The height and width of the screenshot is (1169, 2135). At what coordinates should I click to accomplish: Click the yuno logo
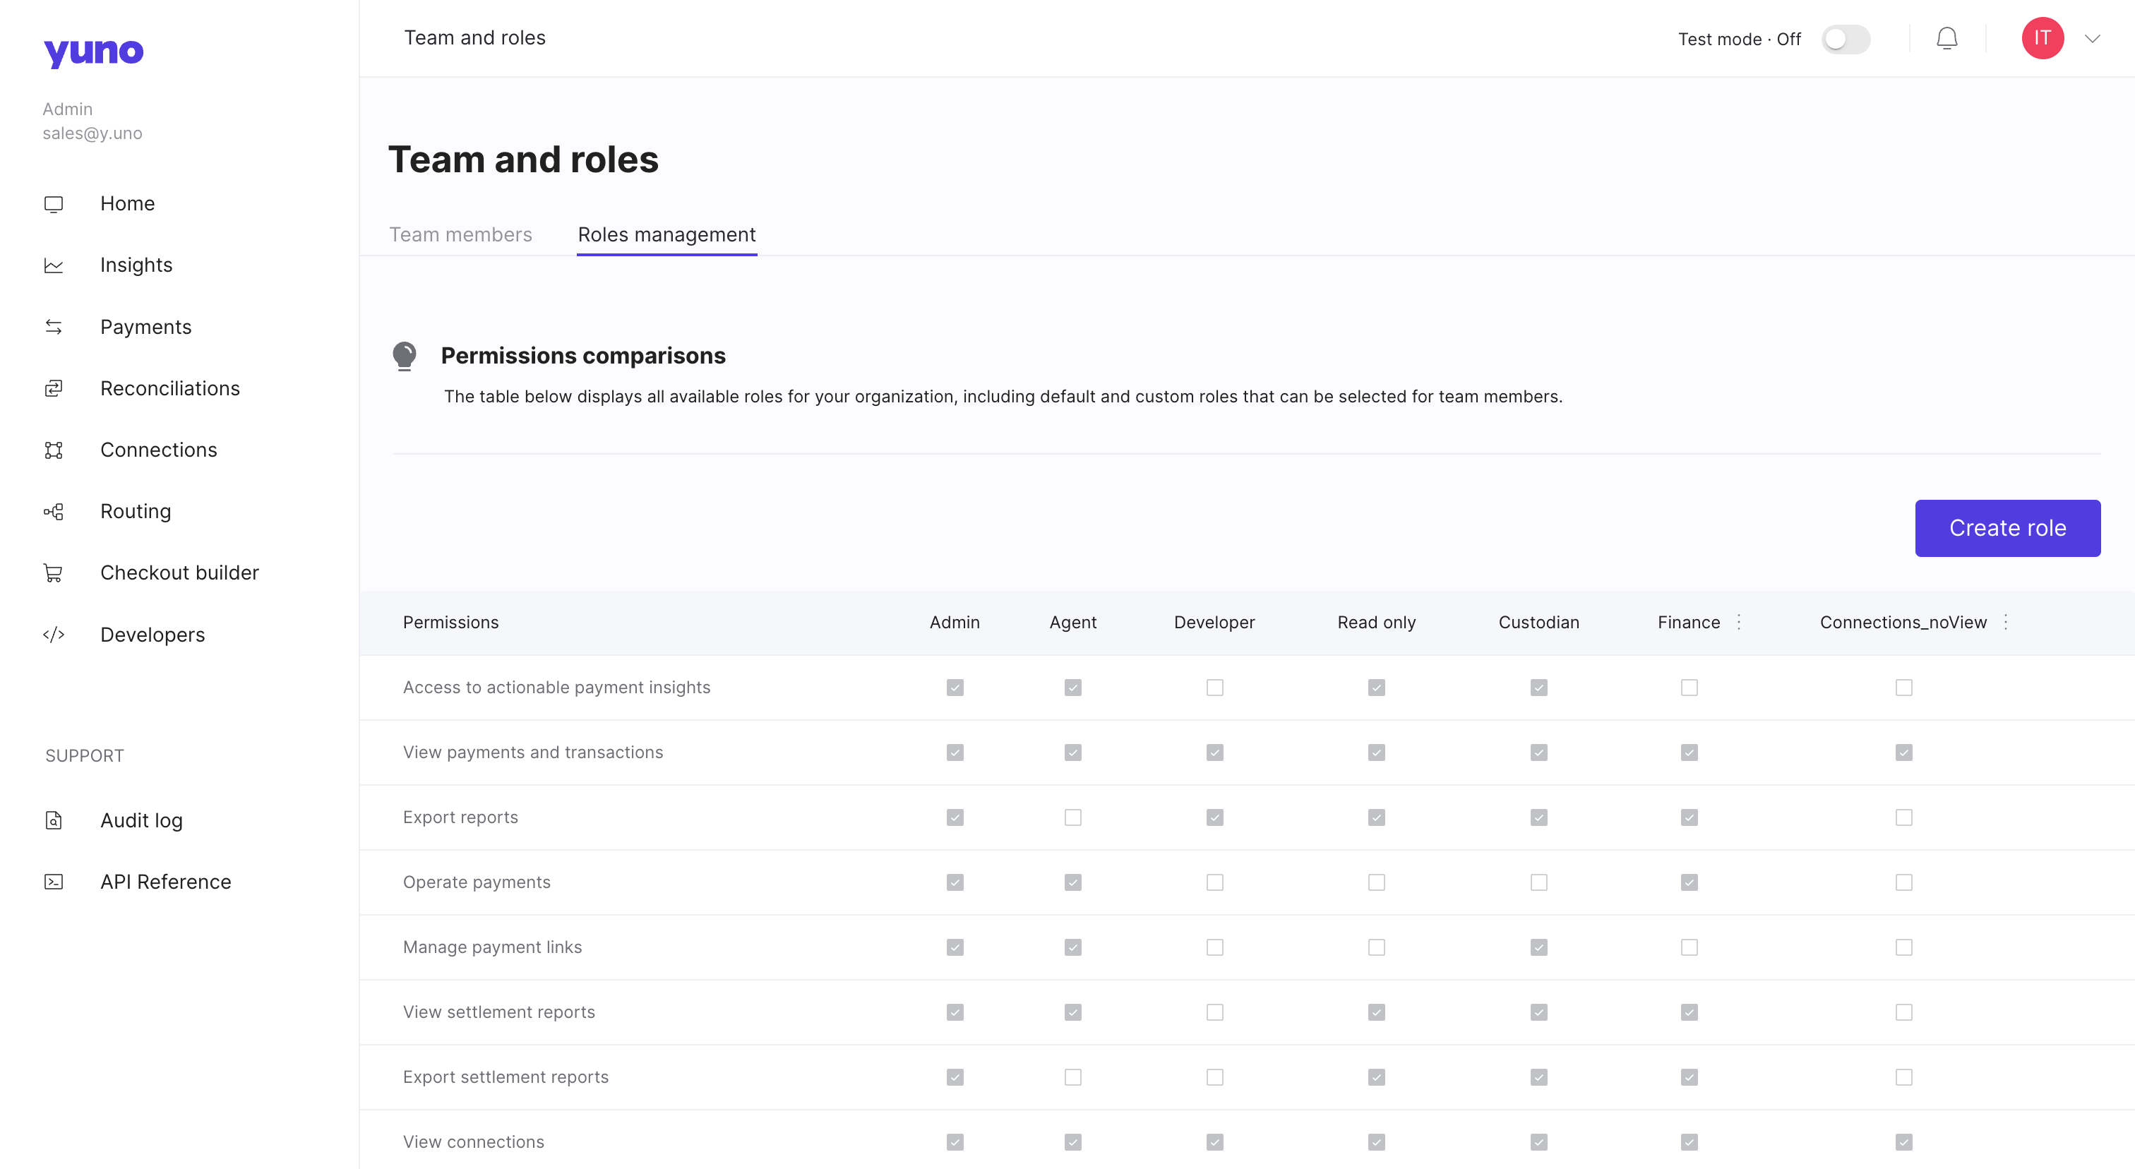(94, 52)
